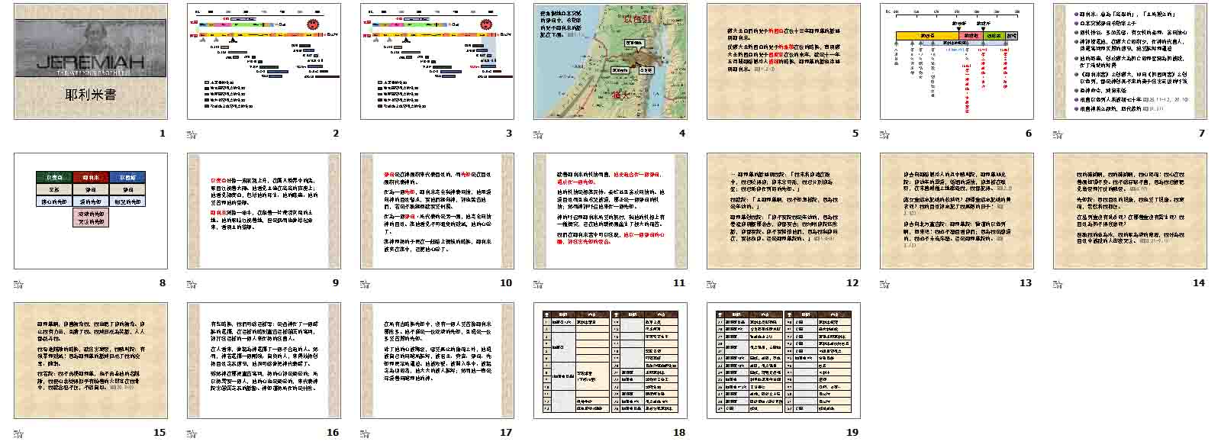Select slide 7 with the bulleted list
The width and height of the screenshot is (1221, 448).
pyautogui.click(x=1129, y=62)
